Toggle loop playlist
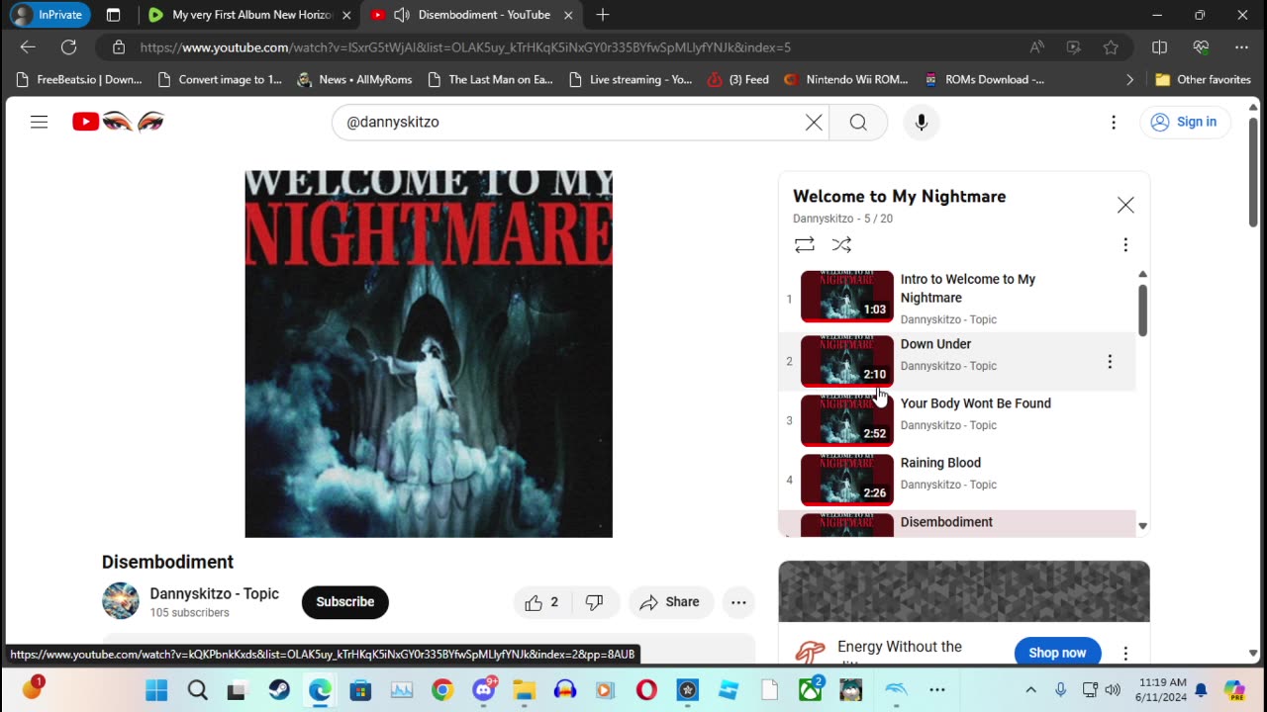 (805, 244)
